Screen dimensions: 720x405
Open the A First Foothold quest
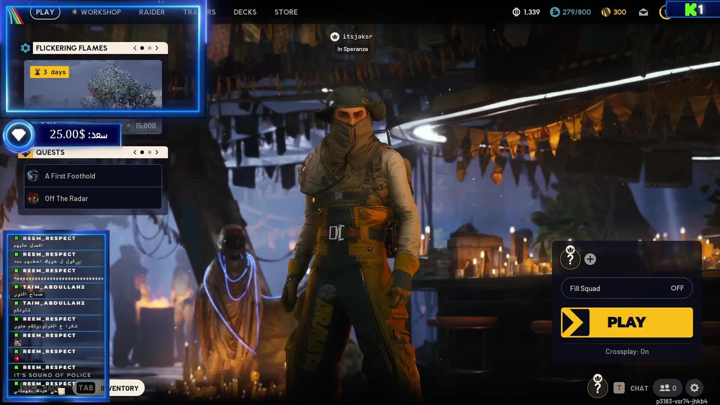tap(93, 175)
